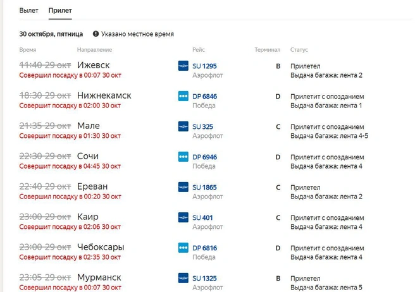Select destination Каир

88,217
